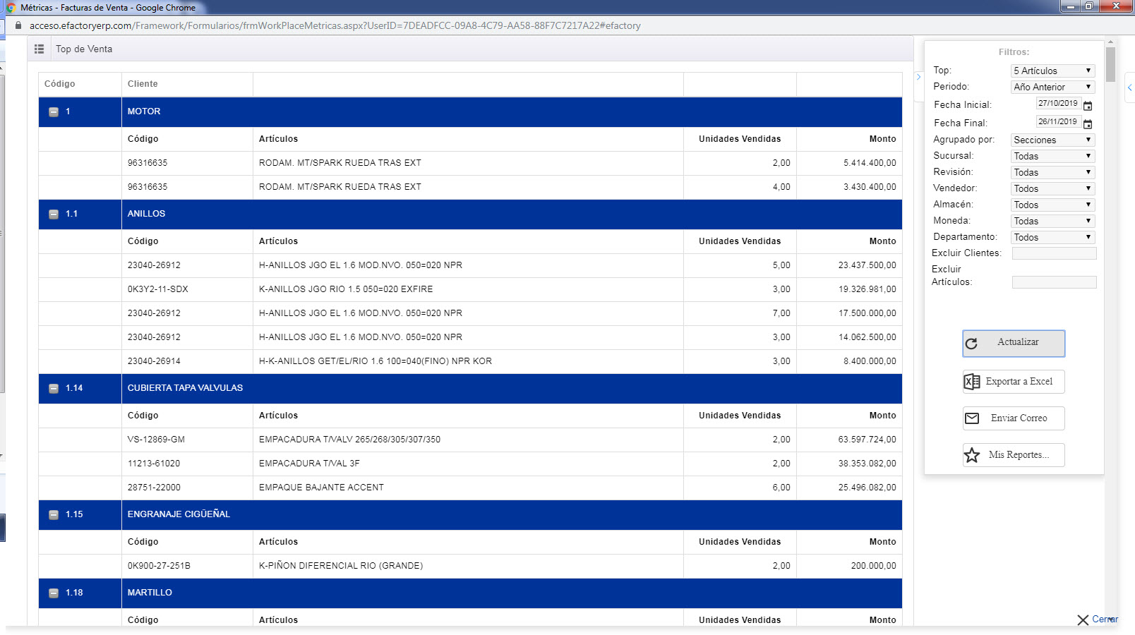This screenshot has width=1135, height=635.
Task: Click the Chrome icon in the title bar
Action: click(11, 8)
